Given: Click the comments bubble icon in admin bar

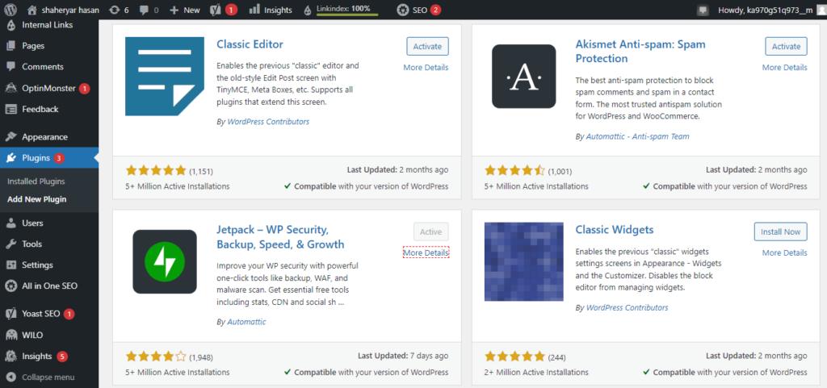Looking at the screenshot, I should (144, 10).
